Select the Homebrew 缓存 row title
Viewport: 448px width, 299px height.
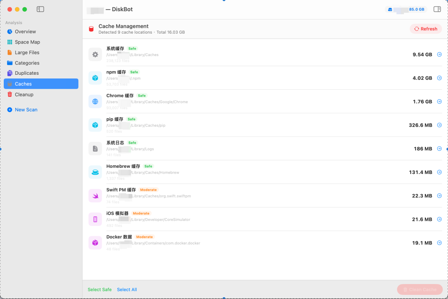pyautogui.click(x=123, y=166)
